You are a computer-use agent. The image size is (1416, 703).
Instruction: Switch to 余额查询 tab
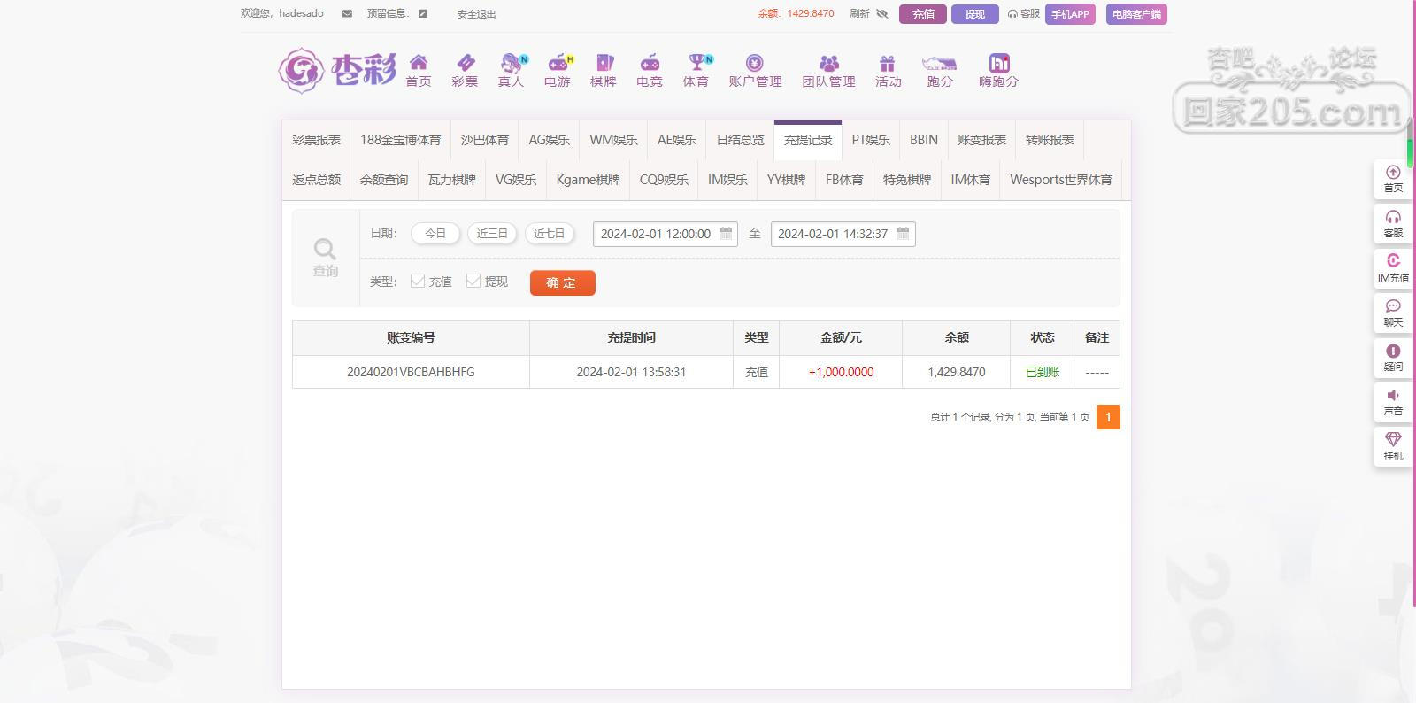(384, 180)
